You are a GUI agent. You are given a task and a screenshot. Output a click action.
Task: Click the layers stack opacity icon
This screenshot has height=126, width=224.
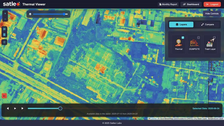pos(30,14)
